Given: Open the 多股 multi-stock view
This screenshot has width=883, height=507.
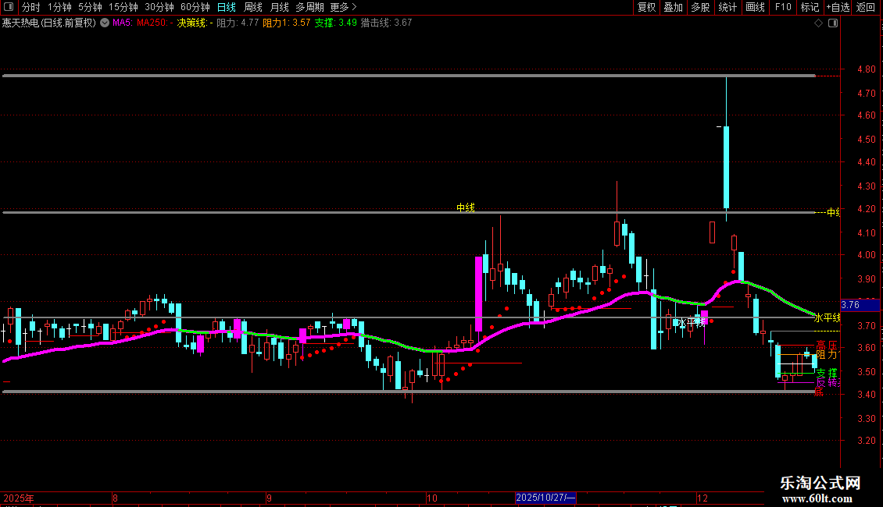Looking at the screenshot, I should click(700, 7).
